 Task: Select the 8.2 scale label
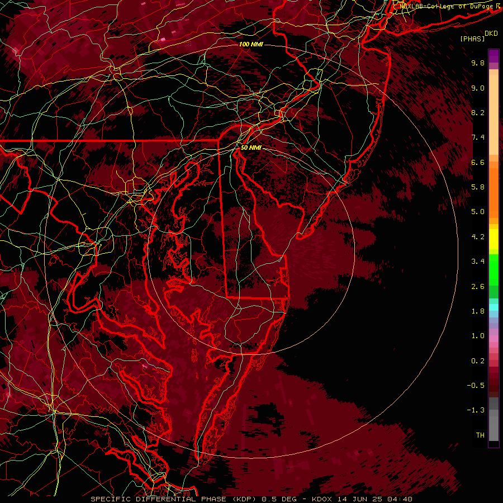coord(478,112)
